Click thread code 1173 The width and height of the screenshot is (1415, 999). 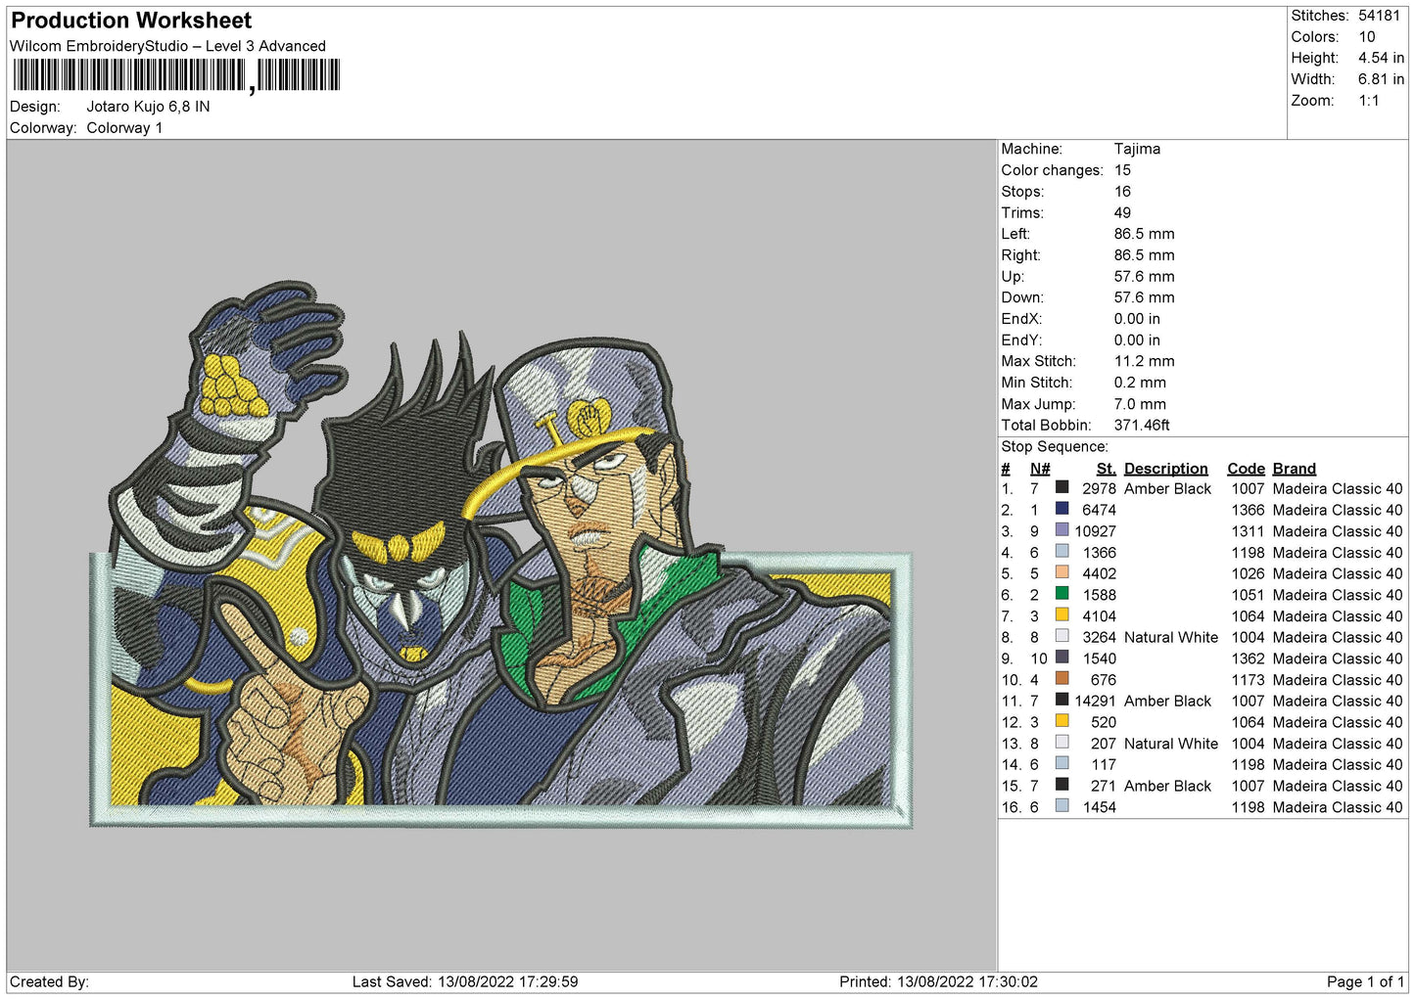(1248, 680)
